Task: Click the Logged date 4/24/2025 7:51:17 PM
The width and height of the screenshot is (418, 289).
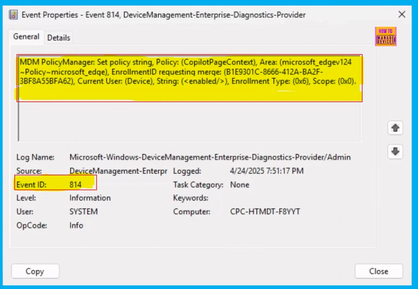Action: [267, 171]
